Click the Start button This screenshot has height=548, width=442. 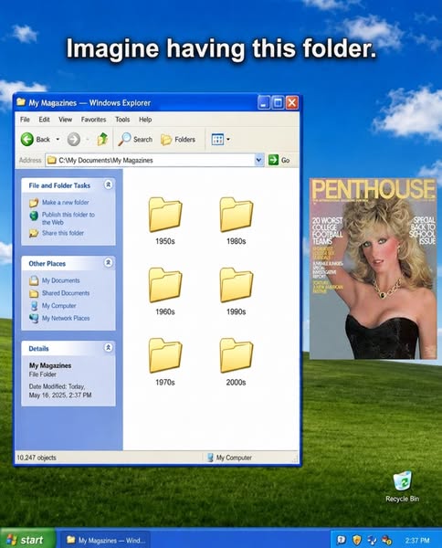tap(27, 540)
